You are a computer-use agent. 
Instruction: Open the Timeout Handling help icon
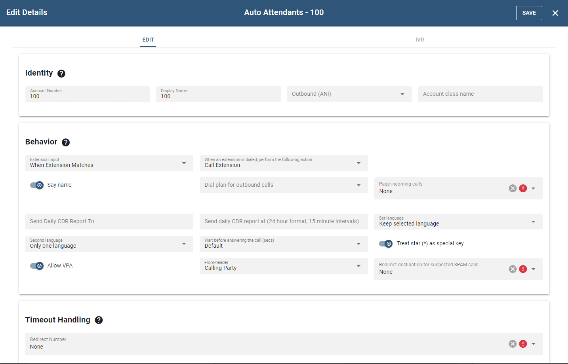click(x=99, y=320)
